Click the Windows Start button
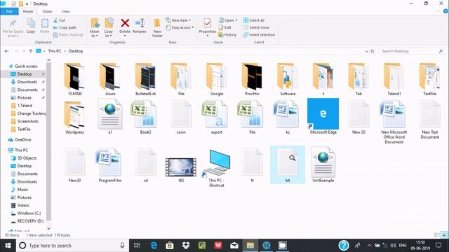The height and width of the screenshot is (252, 449). pos(8,246)
